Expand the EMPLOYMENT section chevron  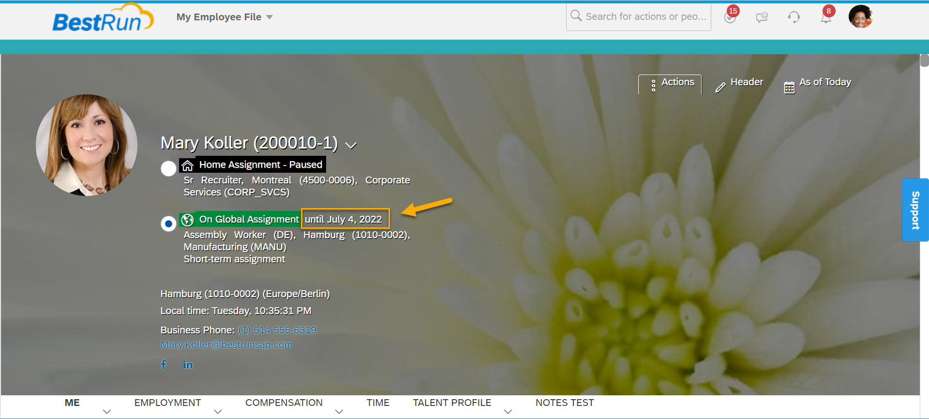pyautogui.click(x=218, y=412)
